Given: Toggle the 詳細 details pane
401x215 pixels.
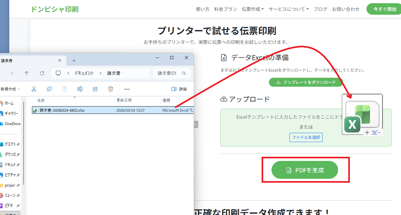Looking at the screenshot, I should pyautogui.click(x=179, y=89).
